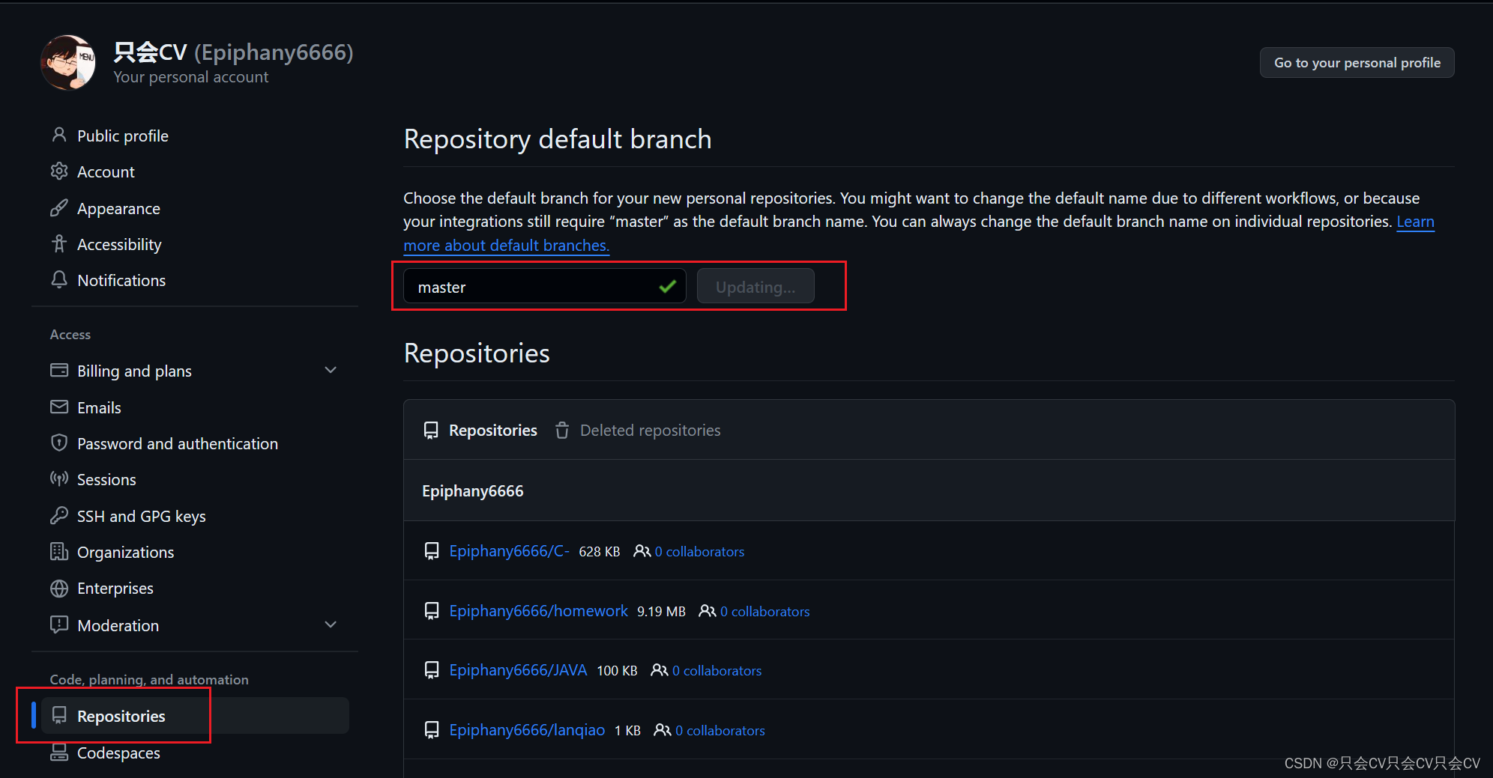
Task: Click the Codespaces icon in sidebar
Action: [x=59, y=753]
